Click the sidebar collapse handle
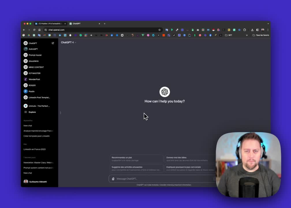 [61, 113]
